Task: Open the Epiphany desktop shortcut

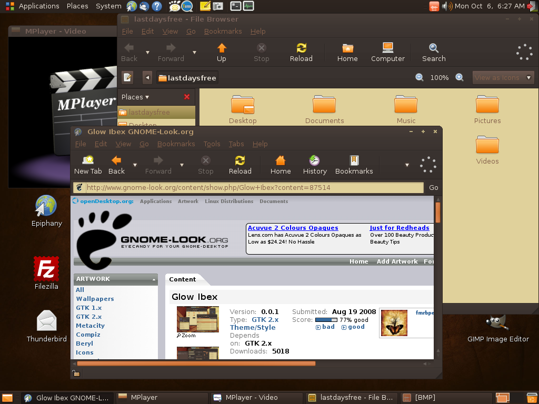Action: [46, 211]
